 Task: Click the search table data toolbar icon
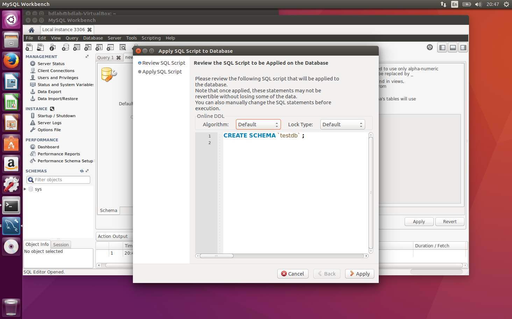[122, 47]
